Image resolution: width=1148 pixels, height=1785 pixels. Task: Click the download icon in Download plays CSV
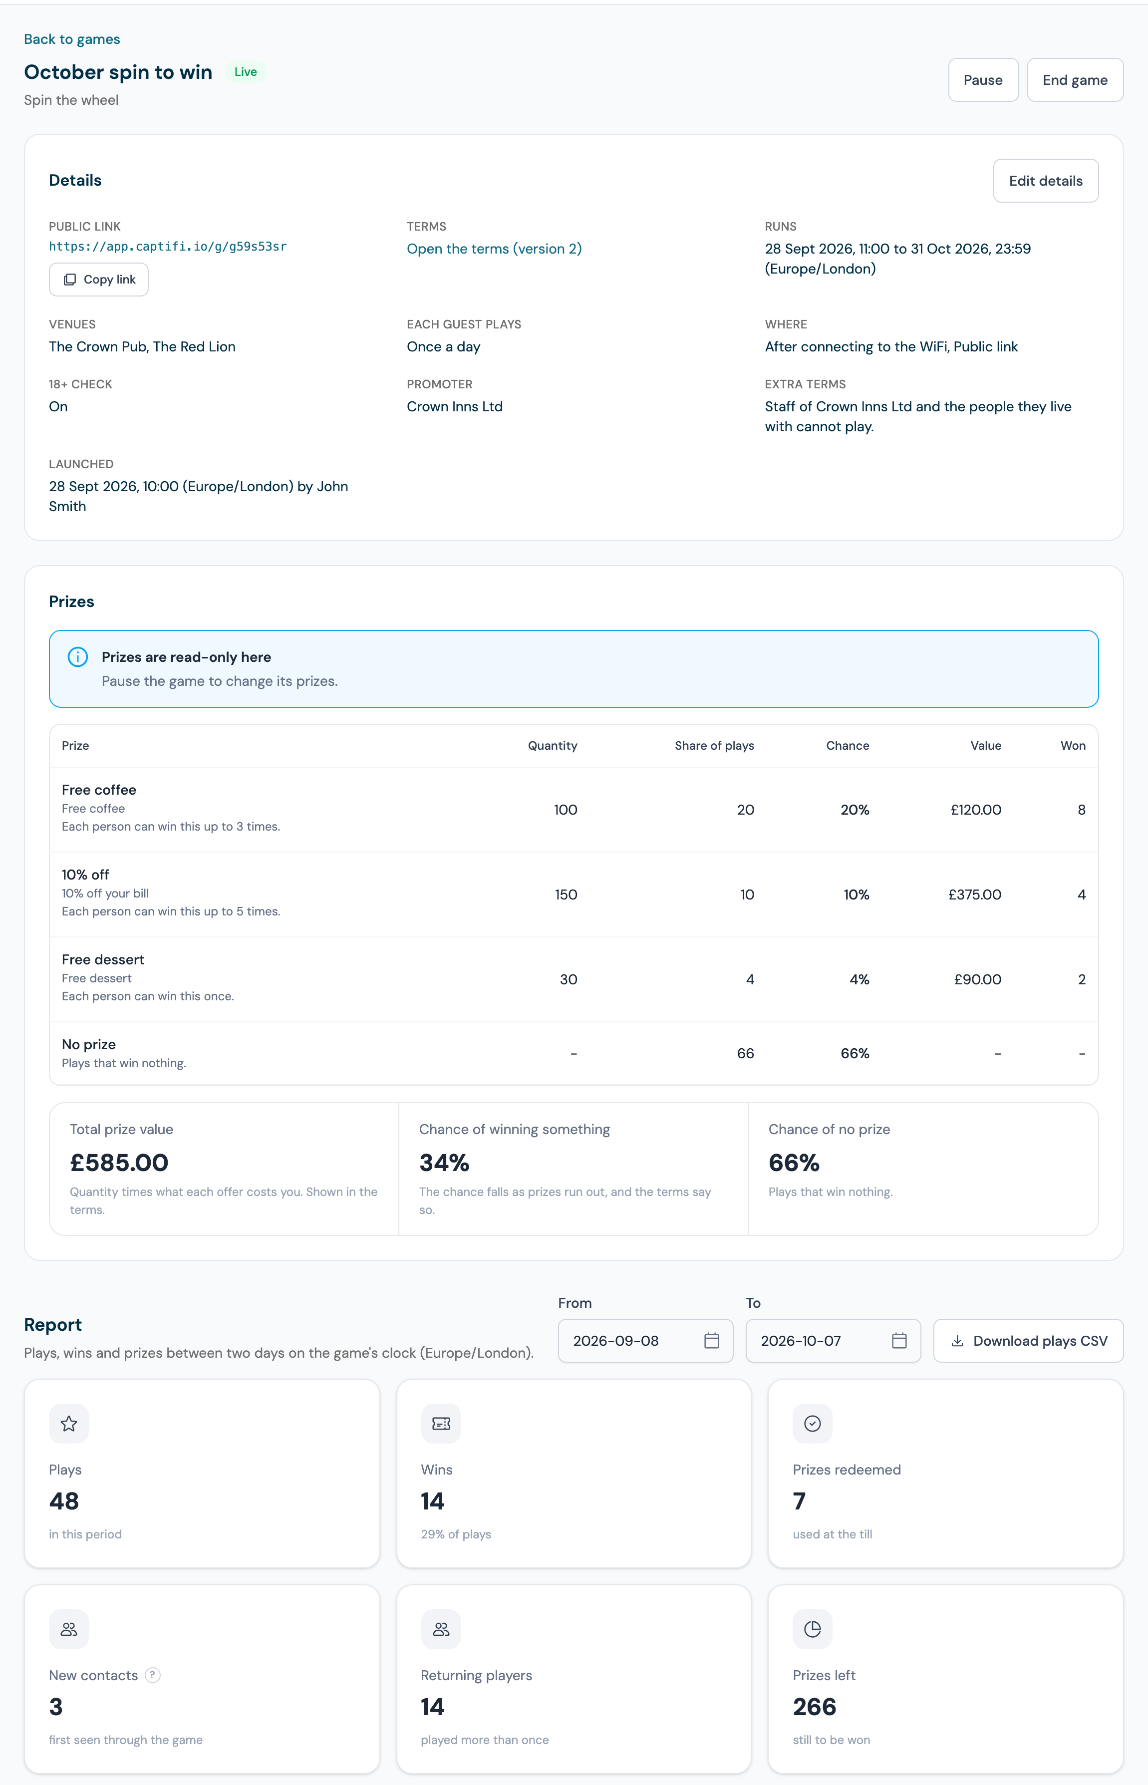957,1341
